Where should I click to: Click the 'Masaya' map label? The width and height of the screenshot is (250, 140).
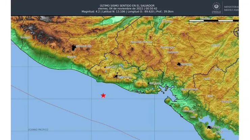click(219, 132)
